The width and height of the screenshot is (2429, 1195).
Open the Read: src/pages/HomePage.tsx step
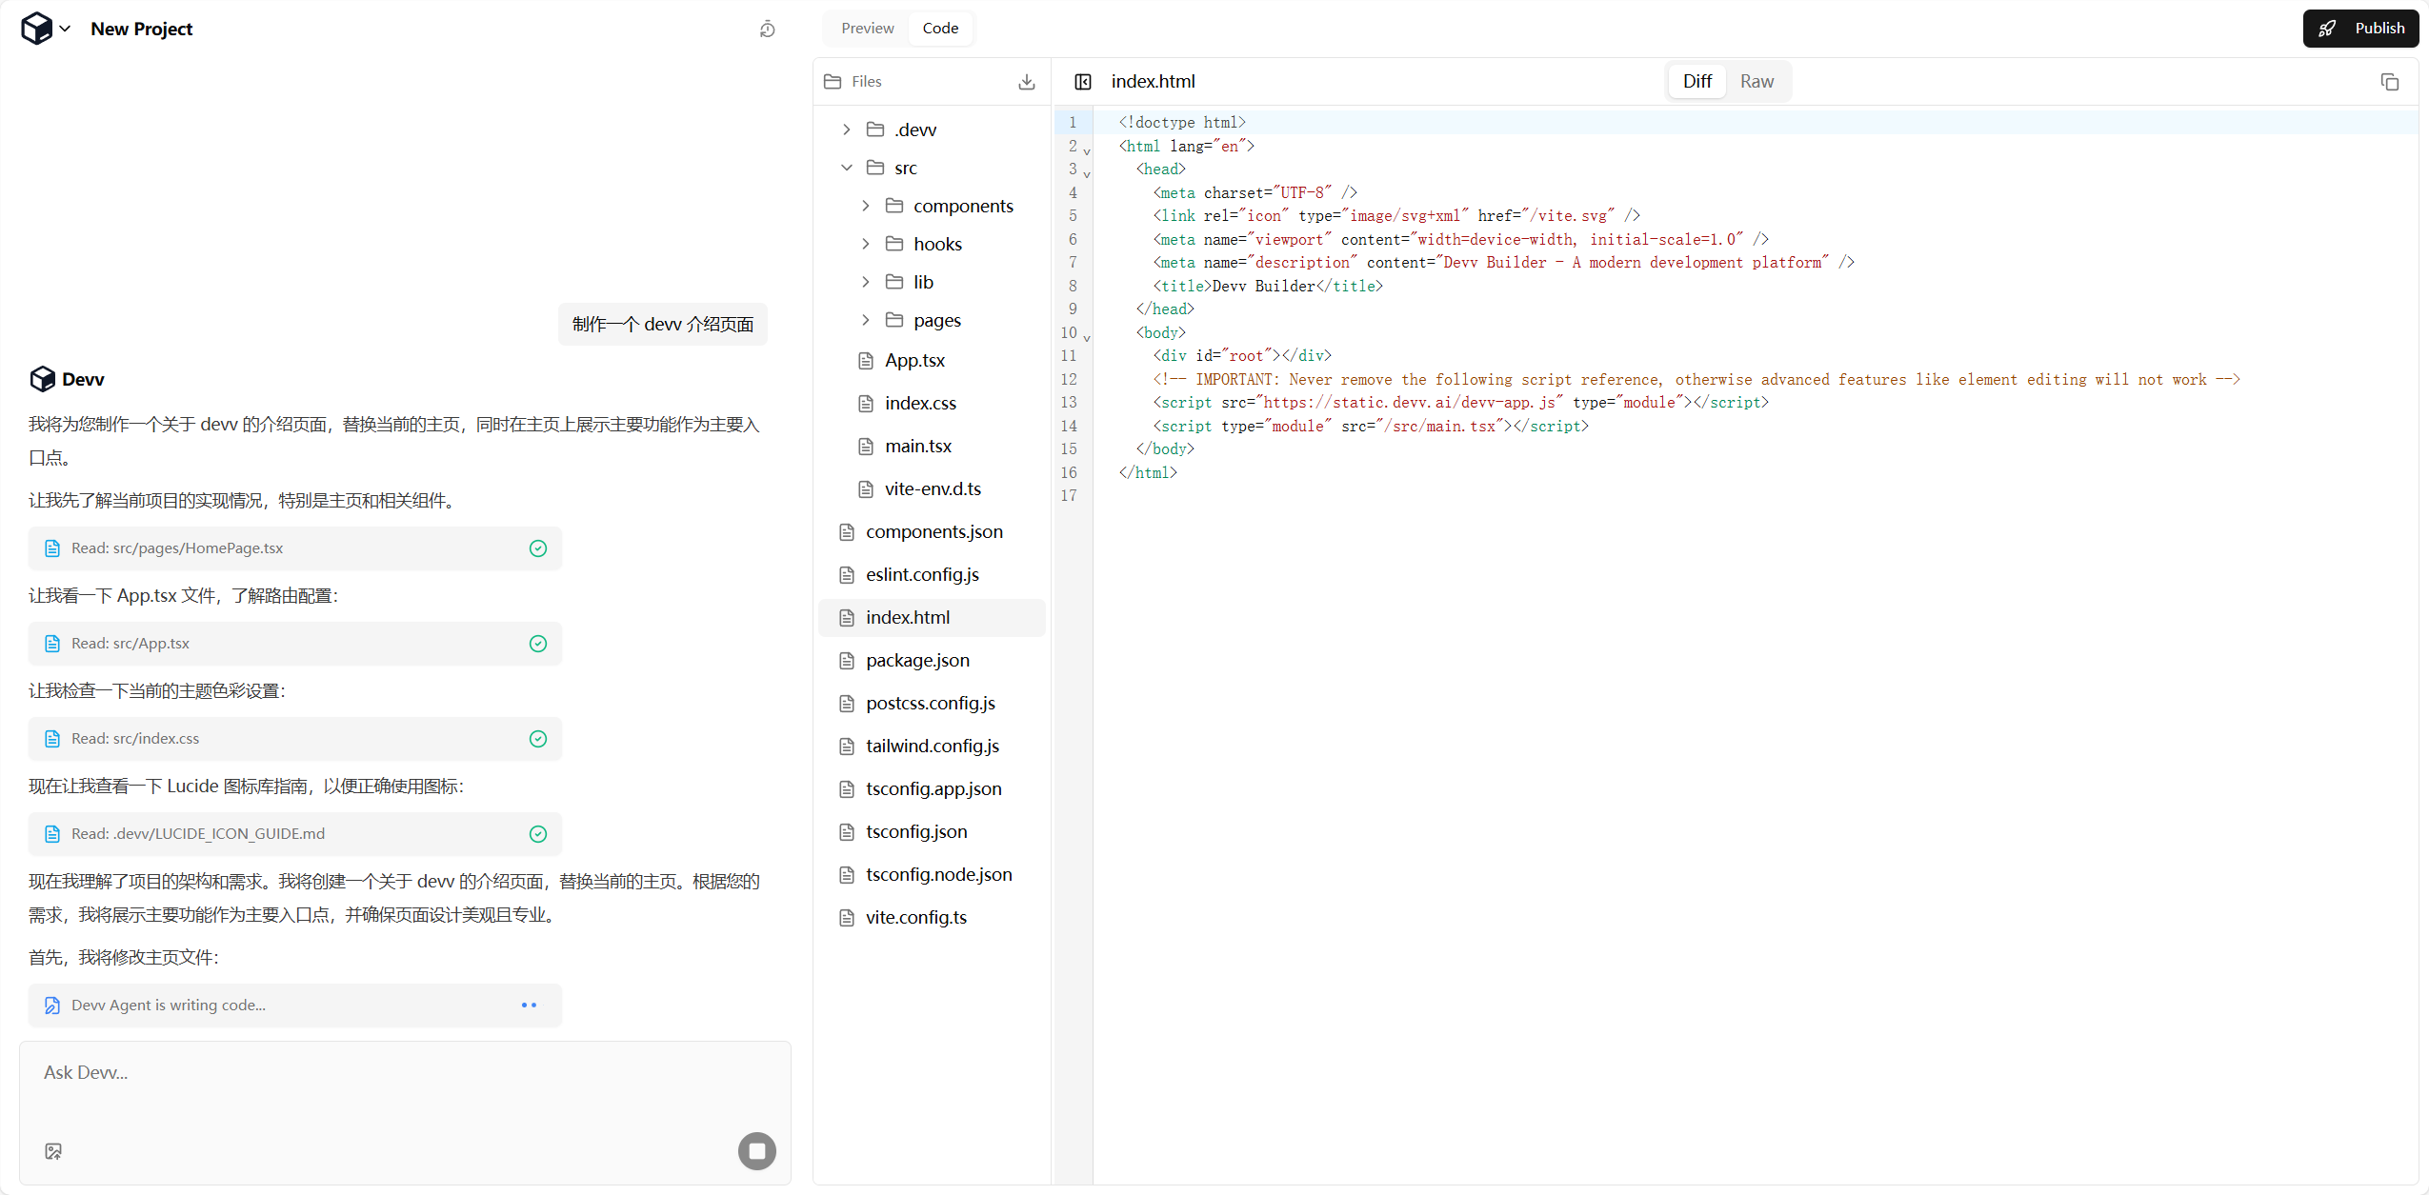coord(295,548)
